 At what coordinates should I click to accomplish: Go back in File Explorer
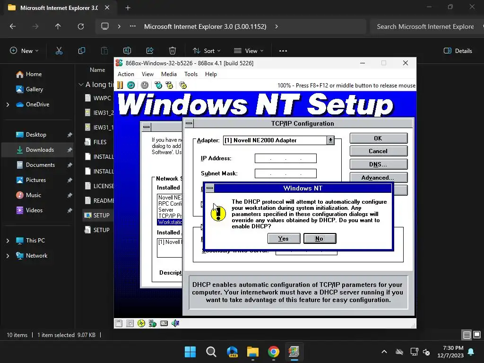(x=13, y=26)
